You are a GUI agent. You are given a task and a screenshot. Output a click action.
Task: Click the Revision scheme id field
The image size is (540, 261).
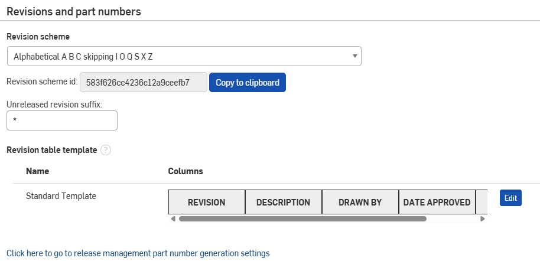click(143, 83)
